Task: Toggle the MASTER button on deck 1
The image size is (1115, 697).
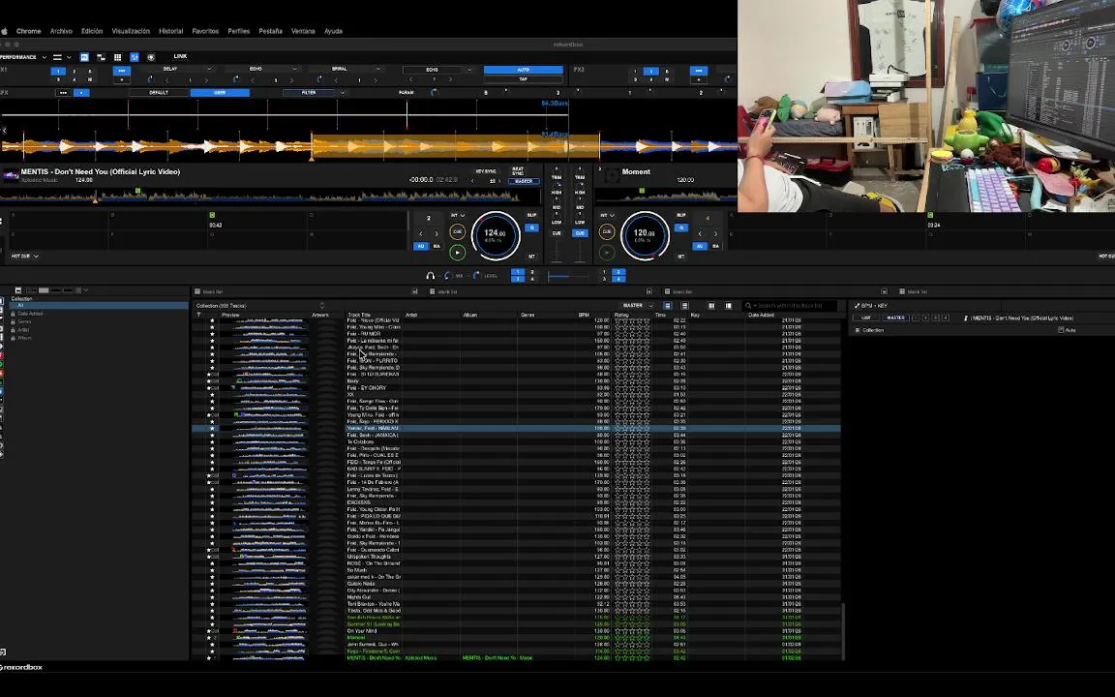Action: (x=524, y=181)
